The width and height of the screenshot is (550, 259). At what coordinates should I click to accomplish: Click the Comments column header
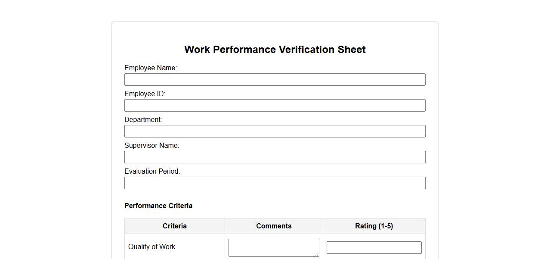[x=274, y=226]
